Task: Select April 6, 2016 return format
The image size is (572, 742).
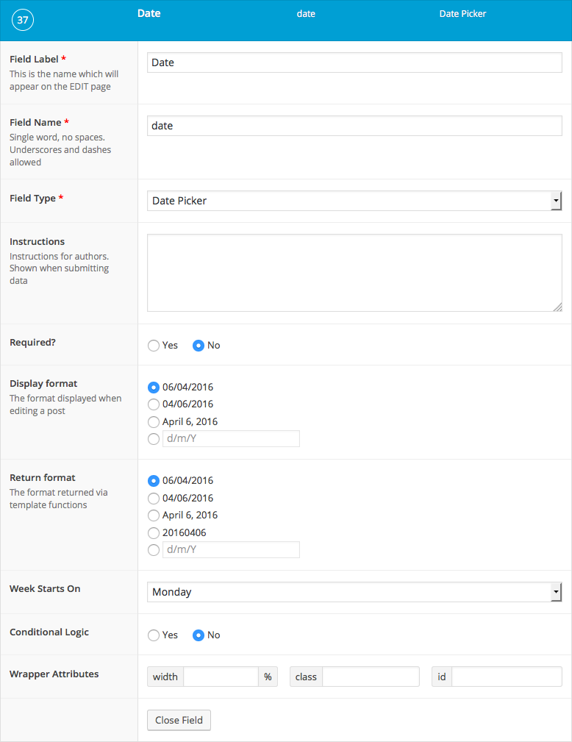Action: 153,516
